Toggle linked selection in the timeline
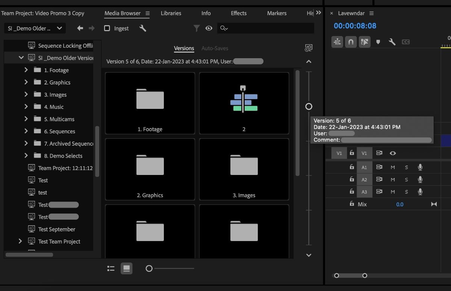Viewport: 451px width, 291px height. coord(337,42)
